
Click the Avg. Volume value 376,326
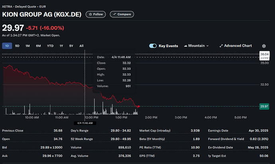pos(124,156)
